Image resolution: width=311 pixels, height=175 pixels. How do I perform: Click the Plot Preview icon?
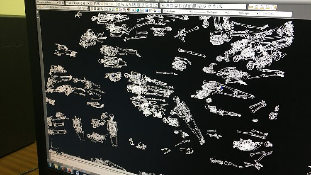tap(80, 3)
